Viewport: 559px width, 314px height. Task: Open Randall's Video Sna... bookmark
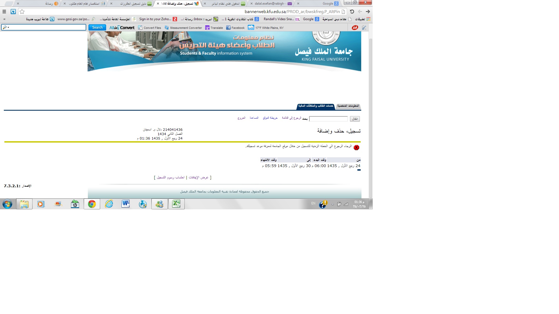click(x=282, y=19)
